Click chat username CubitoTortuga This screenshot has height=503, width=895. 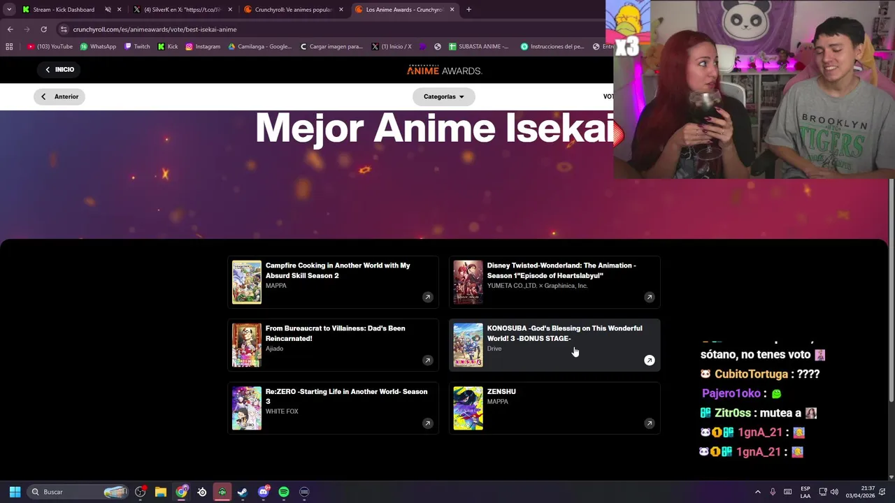751,374
